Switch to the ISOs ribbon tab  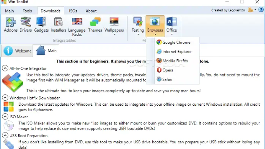73,11
